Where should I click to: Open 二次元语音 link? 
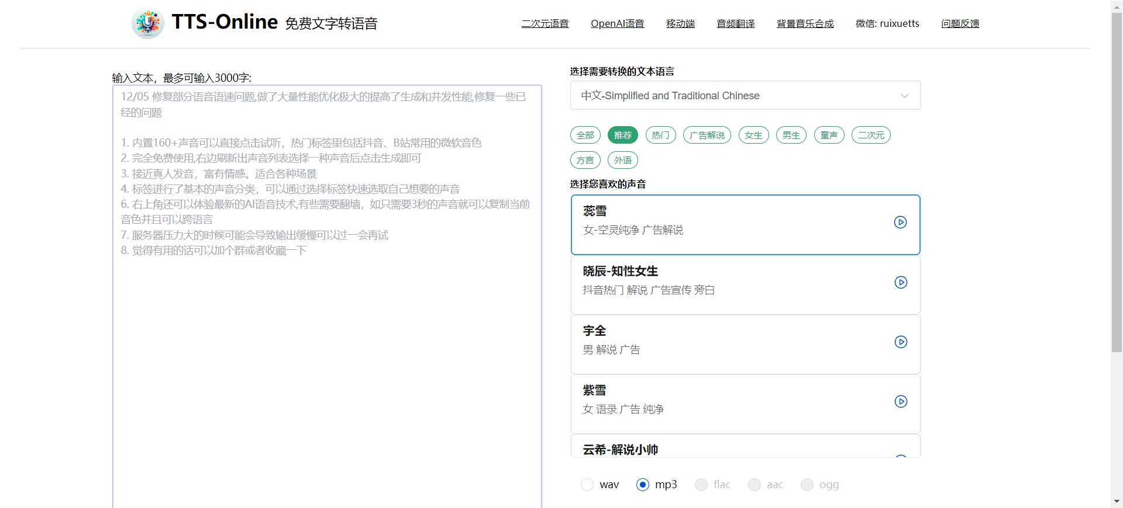point(545,23)
